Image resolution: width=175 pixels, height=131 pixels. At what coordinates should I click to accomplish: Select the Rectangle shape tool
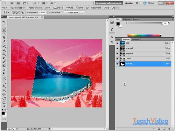coord(4,90)
